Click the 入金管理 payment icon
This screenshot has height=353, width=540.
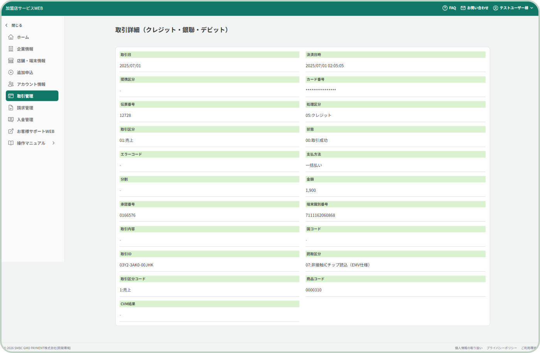(x=10, y=119)
